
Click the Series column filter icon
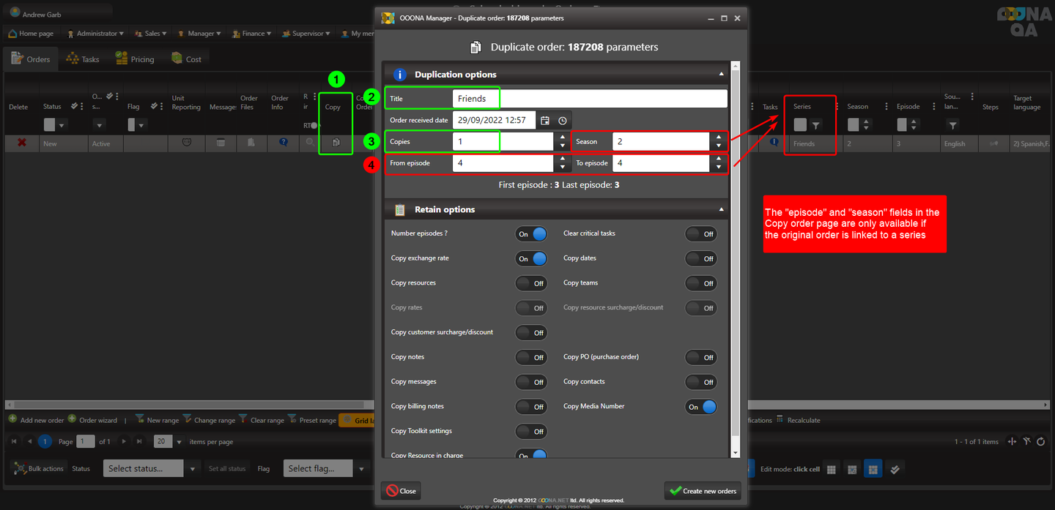(x=816, y=125)
